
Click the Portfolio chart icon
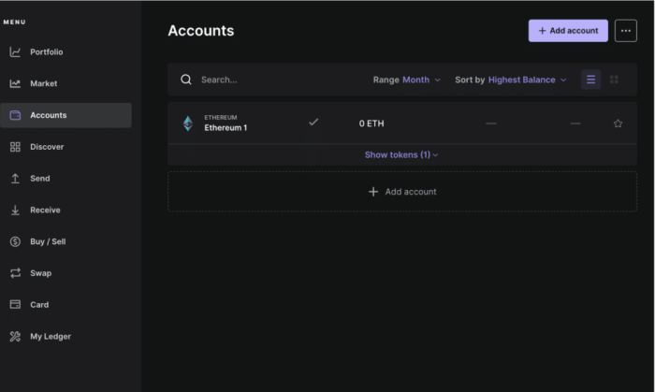[x=15, y=52]
